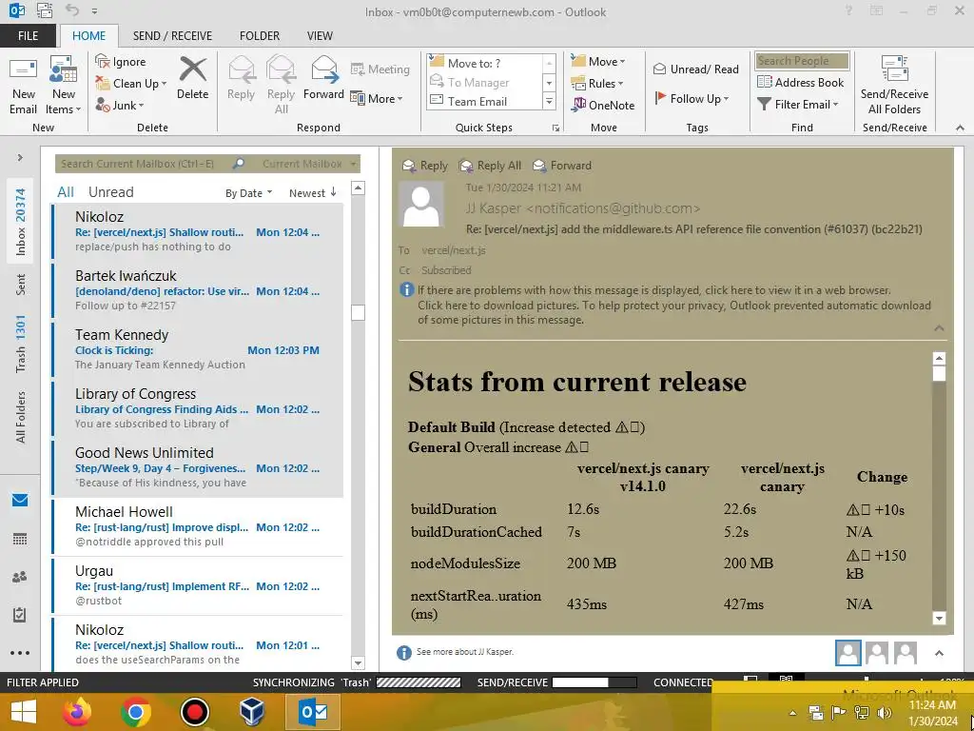974x731 pixels.
Task: Create a New Email
Action: click(23, 86)
